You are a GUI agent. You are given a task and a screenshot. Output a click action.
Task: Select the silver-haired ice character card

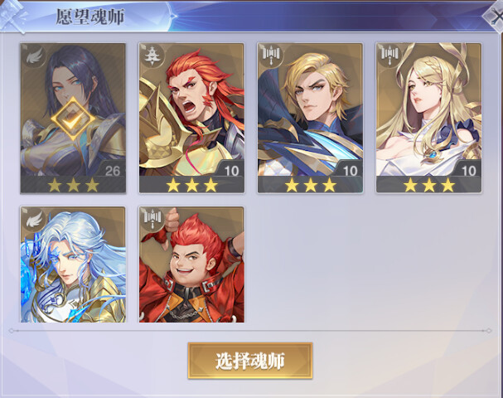[73, 265]
